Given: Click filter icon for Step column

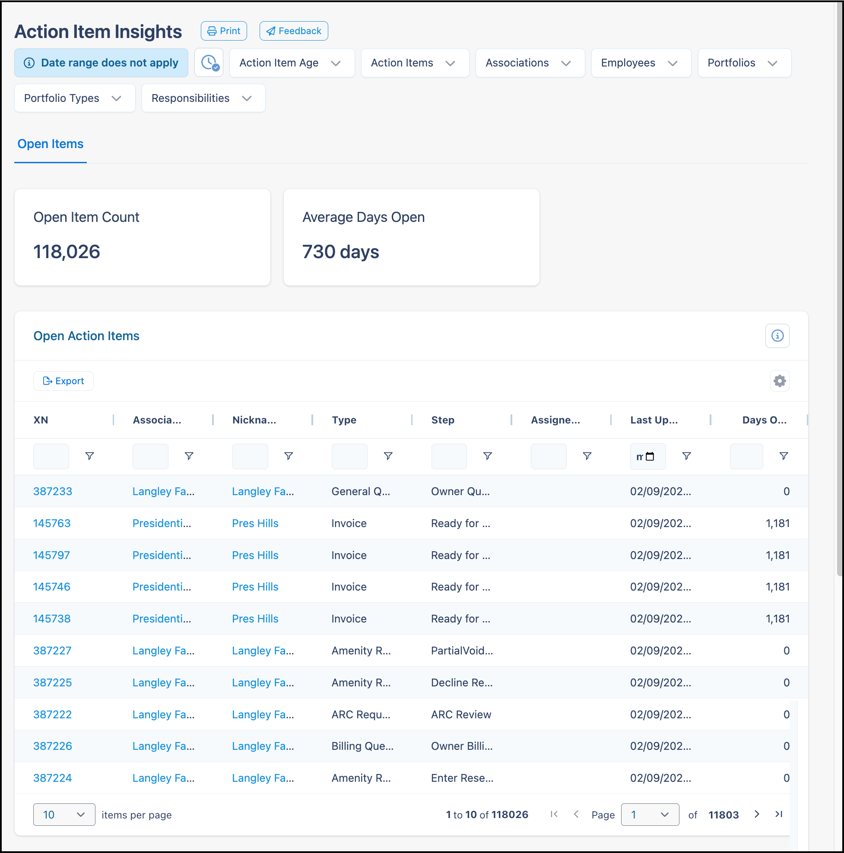Looking at the screenshot, I should pos(487,456).
